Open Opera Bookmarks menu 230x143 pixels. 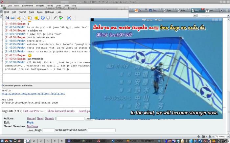[27, 6]
